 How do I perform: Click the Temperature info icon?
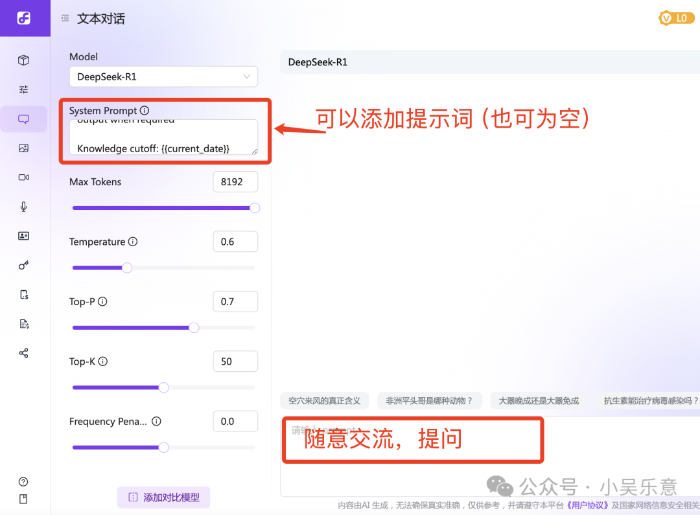coord(133,242)
